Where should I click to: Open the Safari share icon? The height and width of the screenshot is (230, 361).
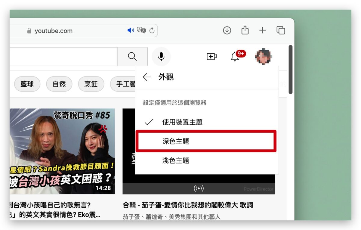pos(245,30)
